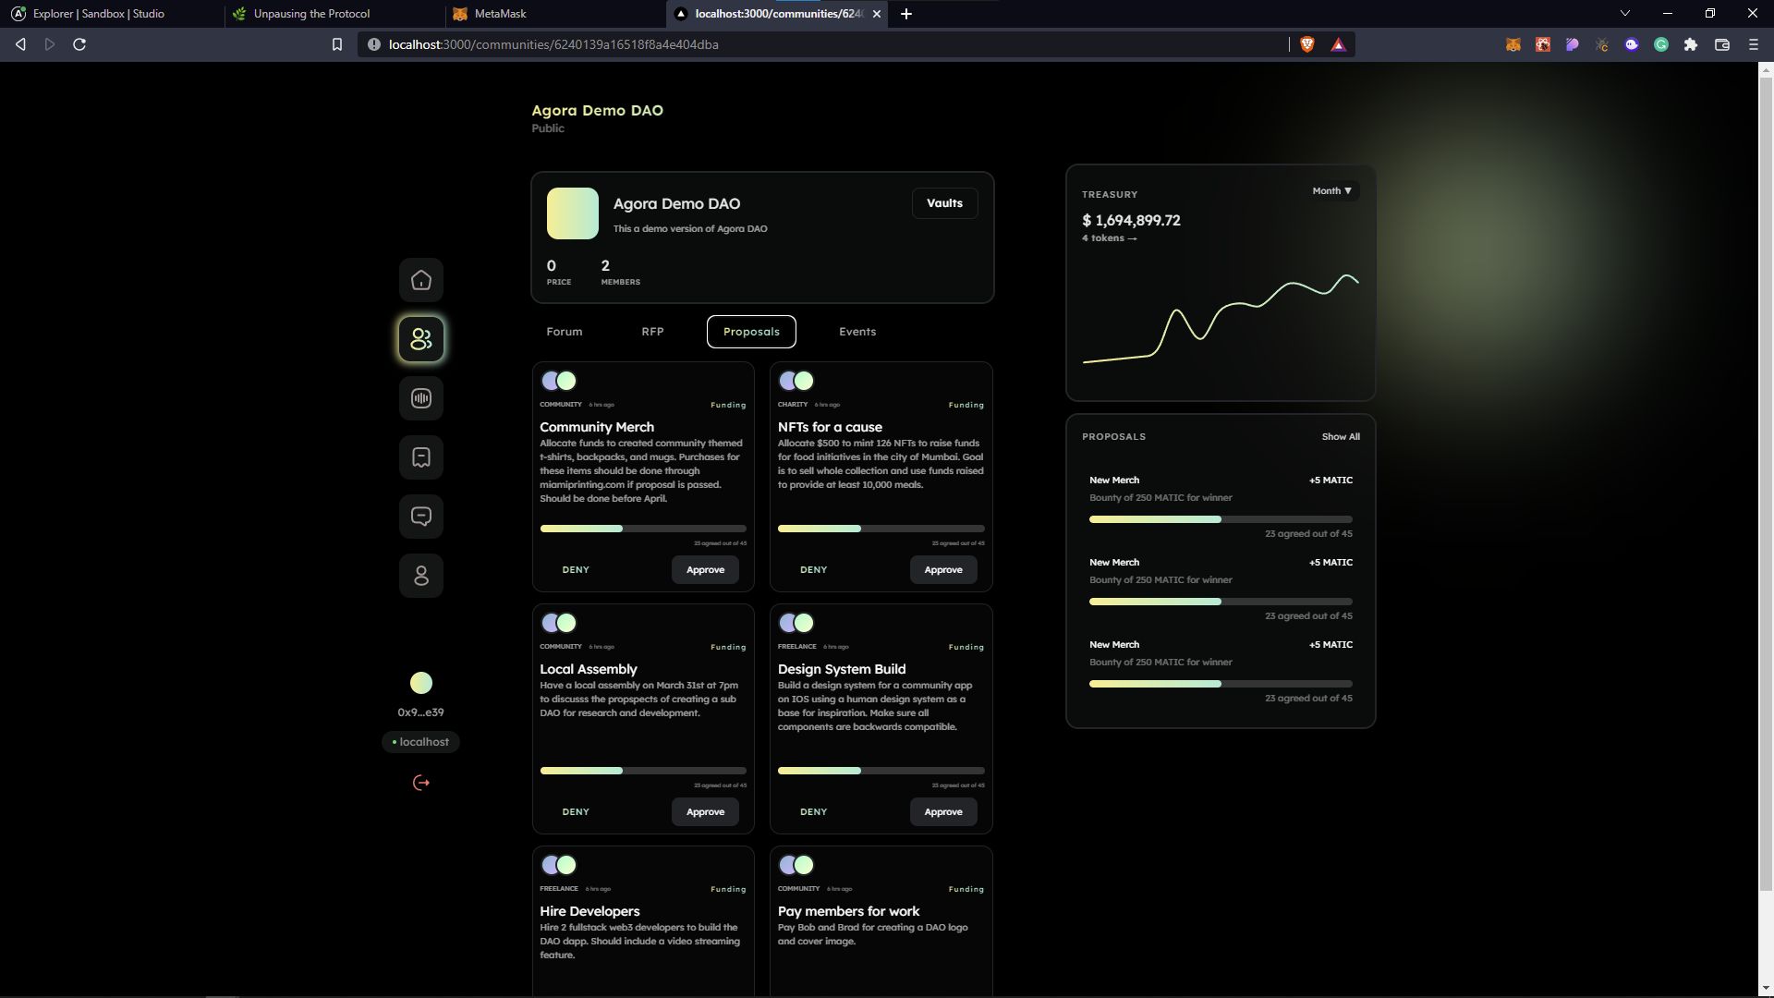
Task: Click Community Merch voting progress bar
Action: pyautogui.click(x=643, y=529)
